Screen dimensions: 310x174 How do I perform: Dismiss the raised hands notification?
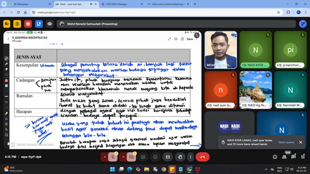300,142
